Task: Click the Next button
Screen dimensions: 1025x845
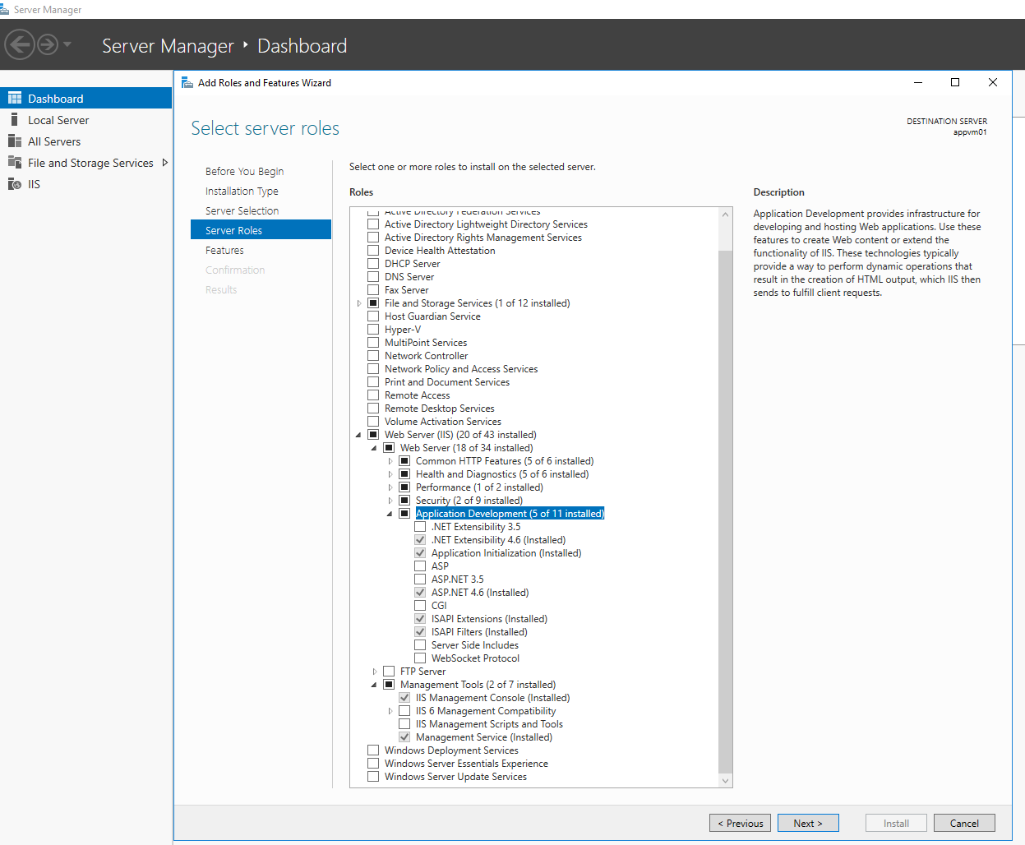Action: (808, 823)
